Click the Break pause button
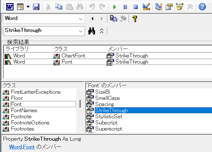Image resolution: width=212 pixels, height=152 pixels. tap(125, 6)
